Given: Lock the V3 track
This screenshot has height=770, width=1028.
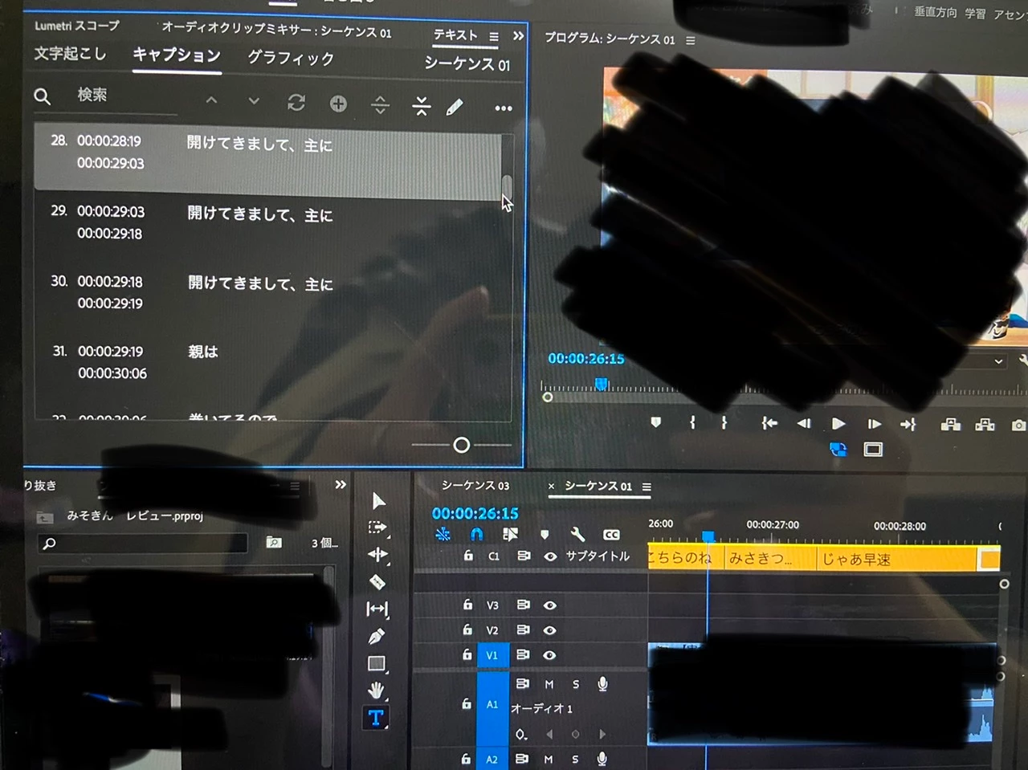Looking at the screenshot, I should point(467,605).
